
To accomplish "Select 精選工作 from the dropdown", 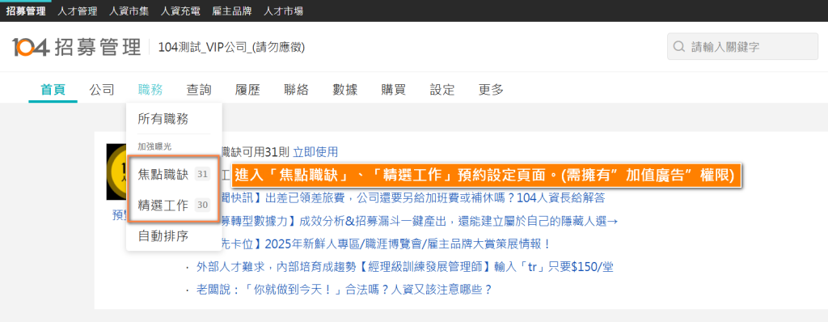I will coord(163,205).
